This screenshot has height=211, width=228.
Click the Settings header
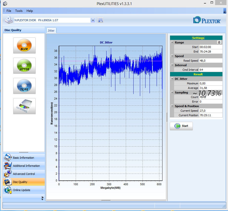196,38
